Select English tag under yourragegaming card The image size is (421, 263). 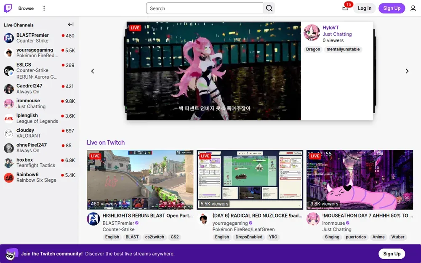222,237
